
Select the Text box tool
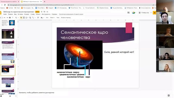click(24, 18)
